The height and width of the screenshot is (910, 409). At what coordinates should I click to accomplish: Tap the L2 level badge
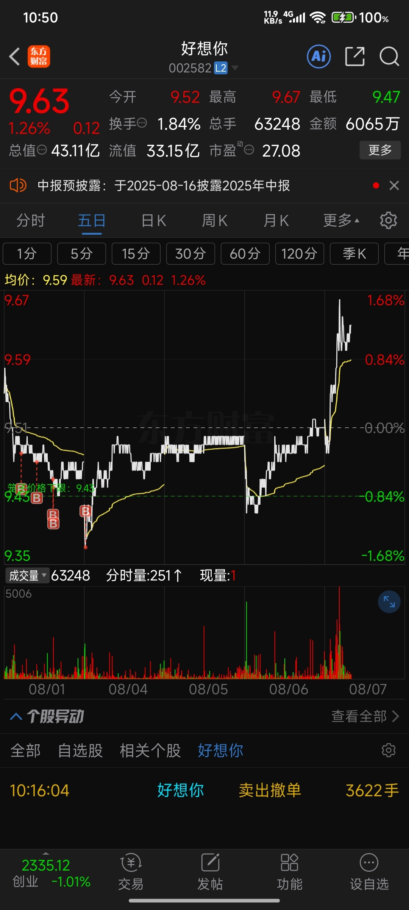(x=221, y=68)
